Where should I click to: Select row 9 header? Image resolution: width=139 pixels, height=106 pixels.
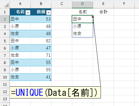pyautogui.click(x=5, y=70)
